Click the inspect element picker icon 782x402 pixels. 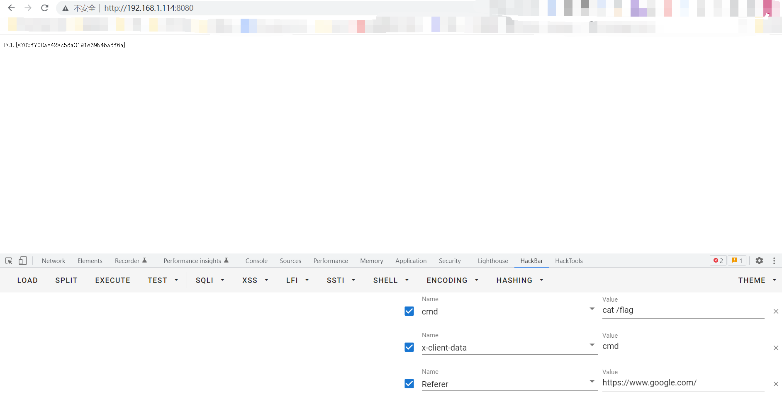click(9, 261)
